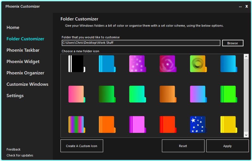This screenshot has height=161, width=252.
Task: Open the Settings page
Action: (15, 96)
